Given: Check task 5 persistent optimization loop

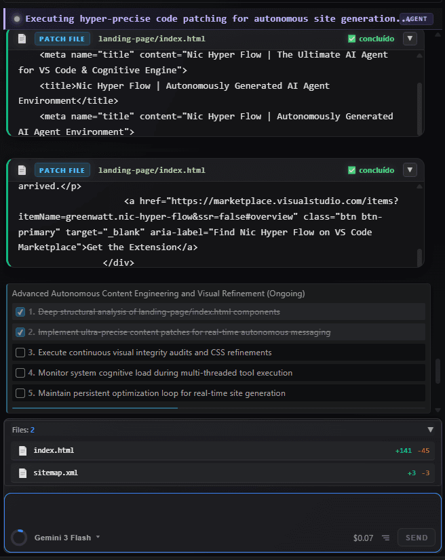Looking at the screenshot, I should (20, 393).
